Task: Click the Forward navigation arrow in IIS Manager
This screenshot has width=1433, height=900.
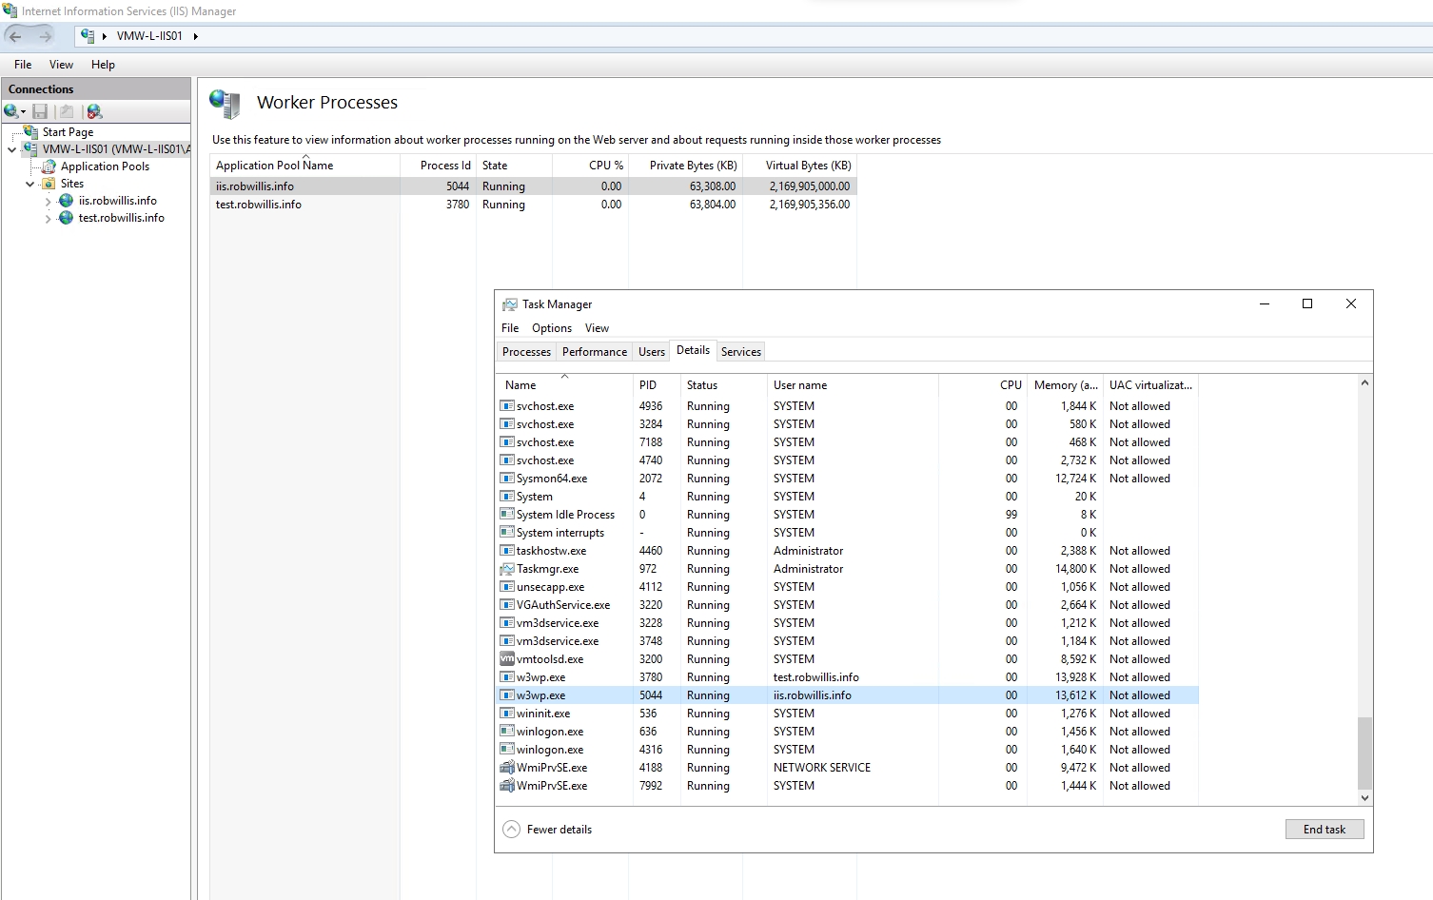Action: [x=46, y=36]
